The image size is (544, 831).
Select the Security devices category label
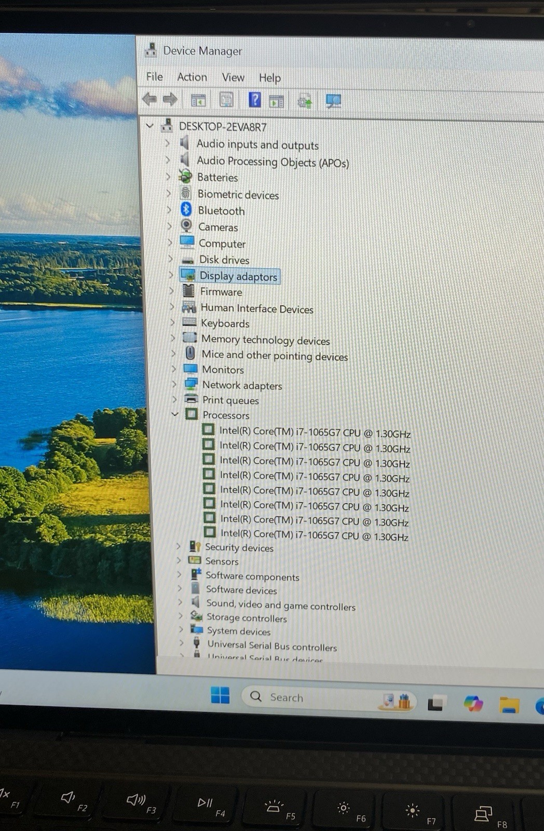[239, 547]
